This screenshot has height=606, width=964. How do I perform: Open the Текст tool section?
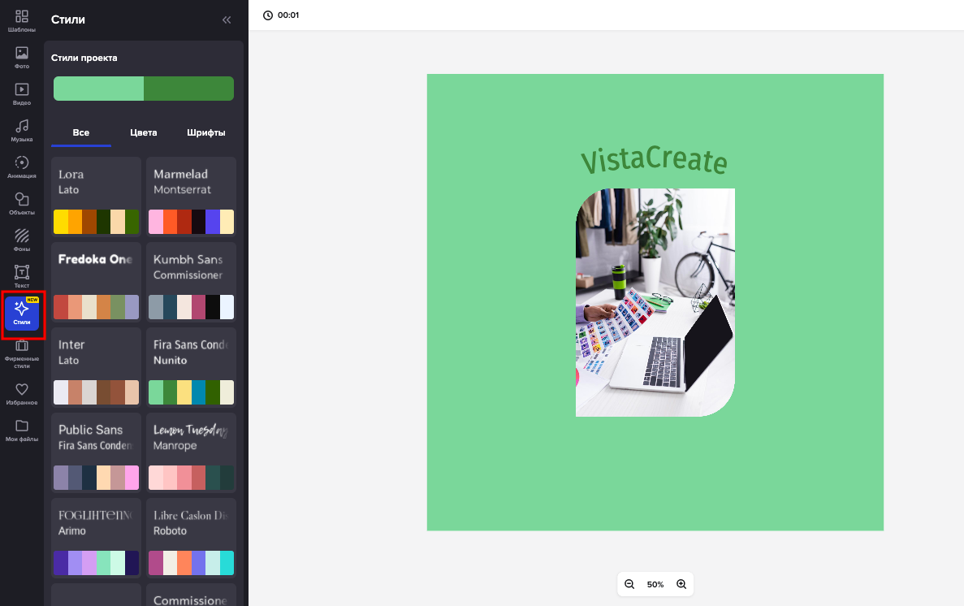click(21, 276)
